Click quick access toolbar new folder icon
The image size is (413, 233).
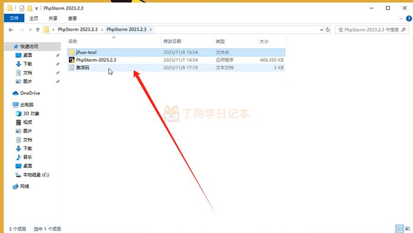(30, 8)
